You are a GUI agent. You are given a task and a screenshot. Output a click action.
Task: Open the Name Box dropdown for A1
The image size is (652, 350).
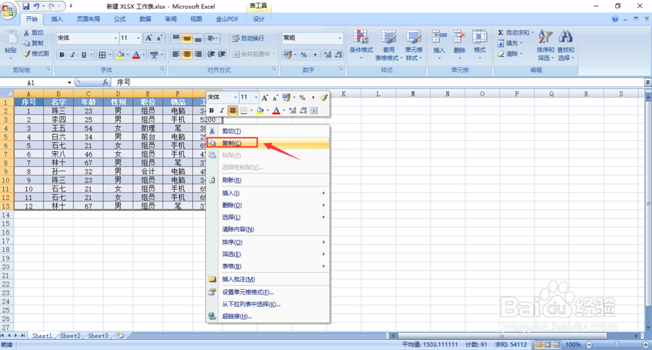coord(70,83)
